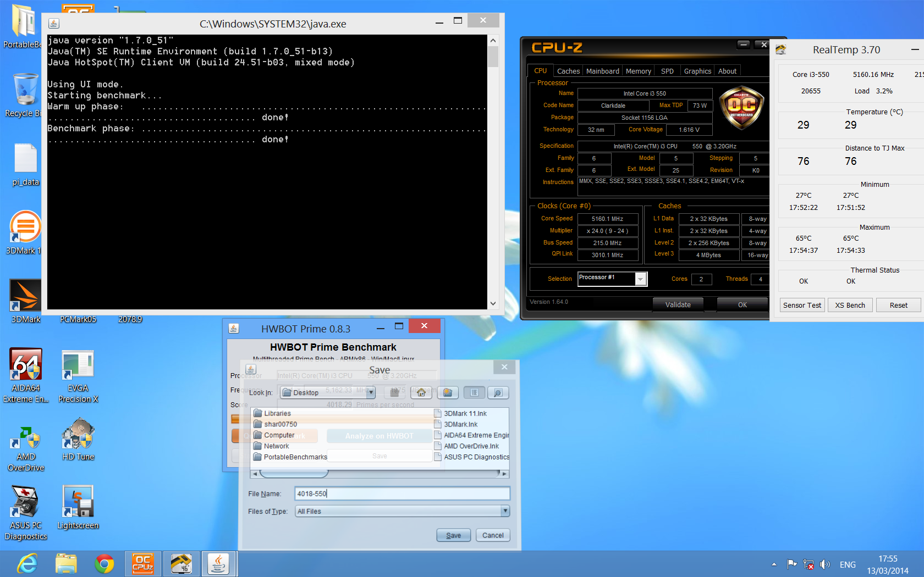This screenshot has width=924, height=577.
Task: Select PortableBenchmarks folder on desktop
Action: [x=23, y=26]
